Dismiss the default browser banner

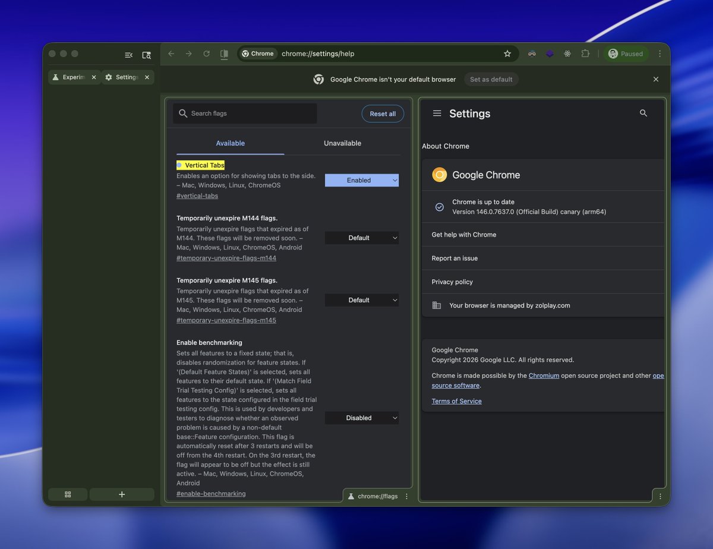[x=656, y=79]
